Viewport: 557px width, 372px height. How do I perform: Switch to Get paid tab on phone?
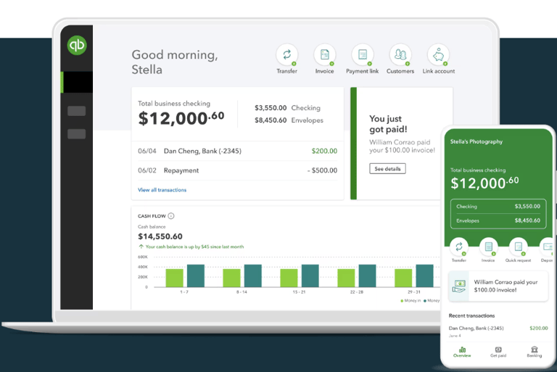pyautogui.click(x=498, y=352)
